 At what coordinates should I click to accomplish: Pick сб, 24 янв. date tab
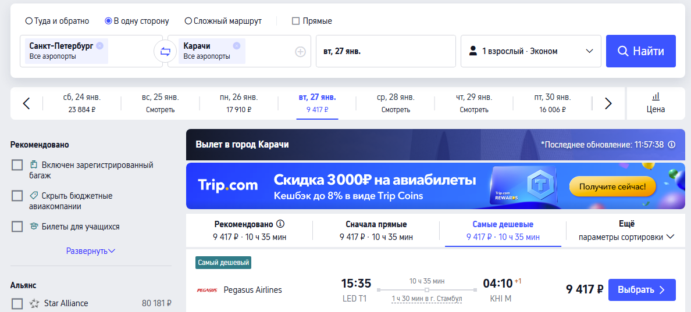(81, 103)
